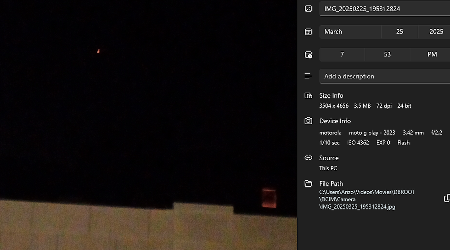The height and width of the screenshot is (250, 450).
Task: Click the Size Info heading
Action: point(331,95)
